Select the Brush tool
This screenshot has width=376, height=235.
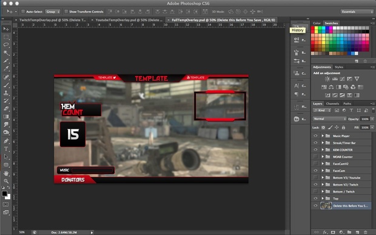click(6, 85)
